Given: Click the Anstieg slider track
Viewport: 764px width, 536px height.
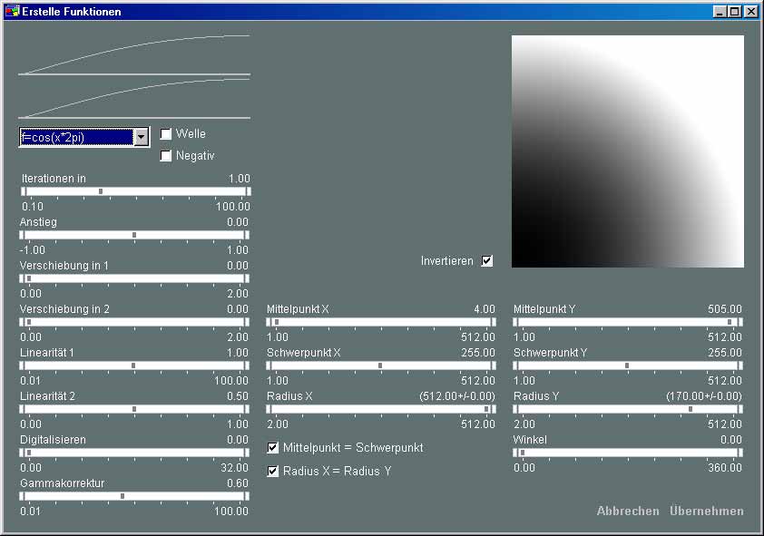Looking at the screenshot, I should click(134, 235).
